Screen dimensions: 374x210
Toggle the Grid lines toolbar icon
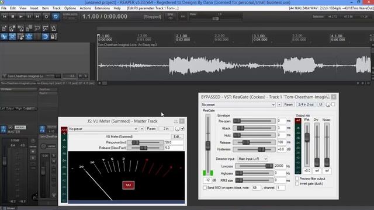tap(37, 37)
